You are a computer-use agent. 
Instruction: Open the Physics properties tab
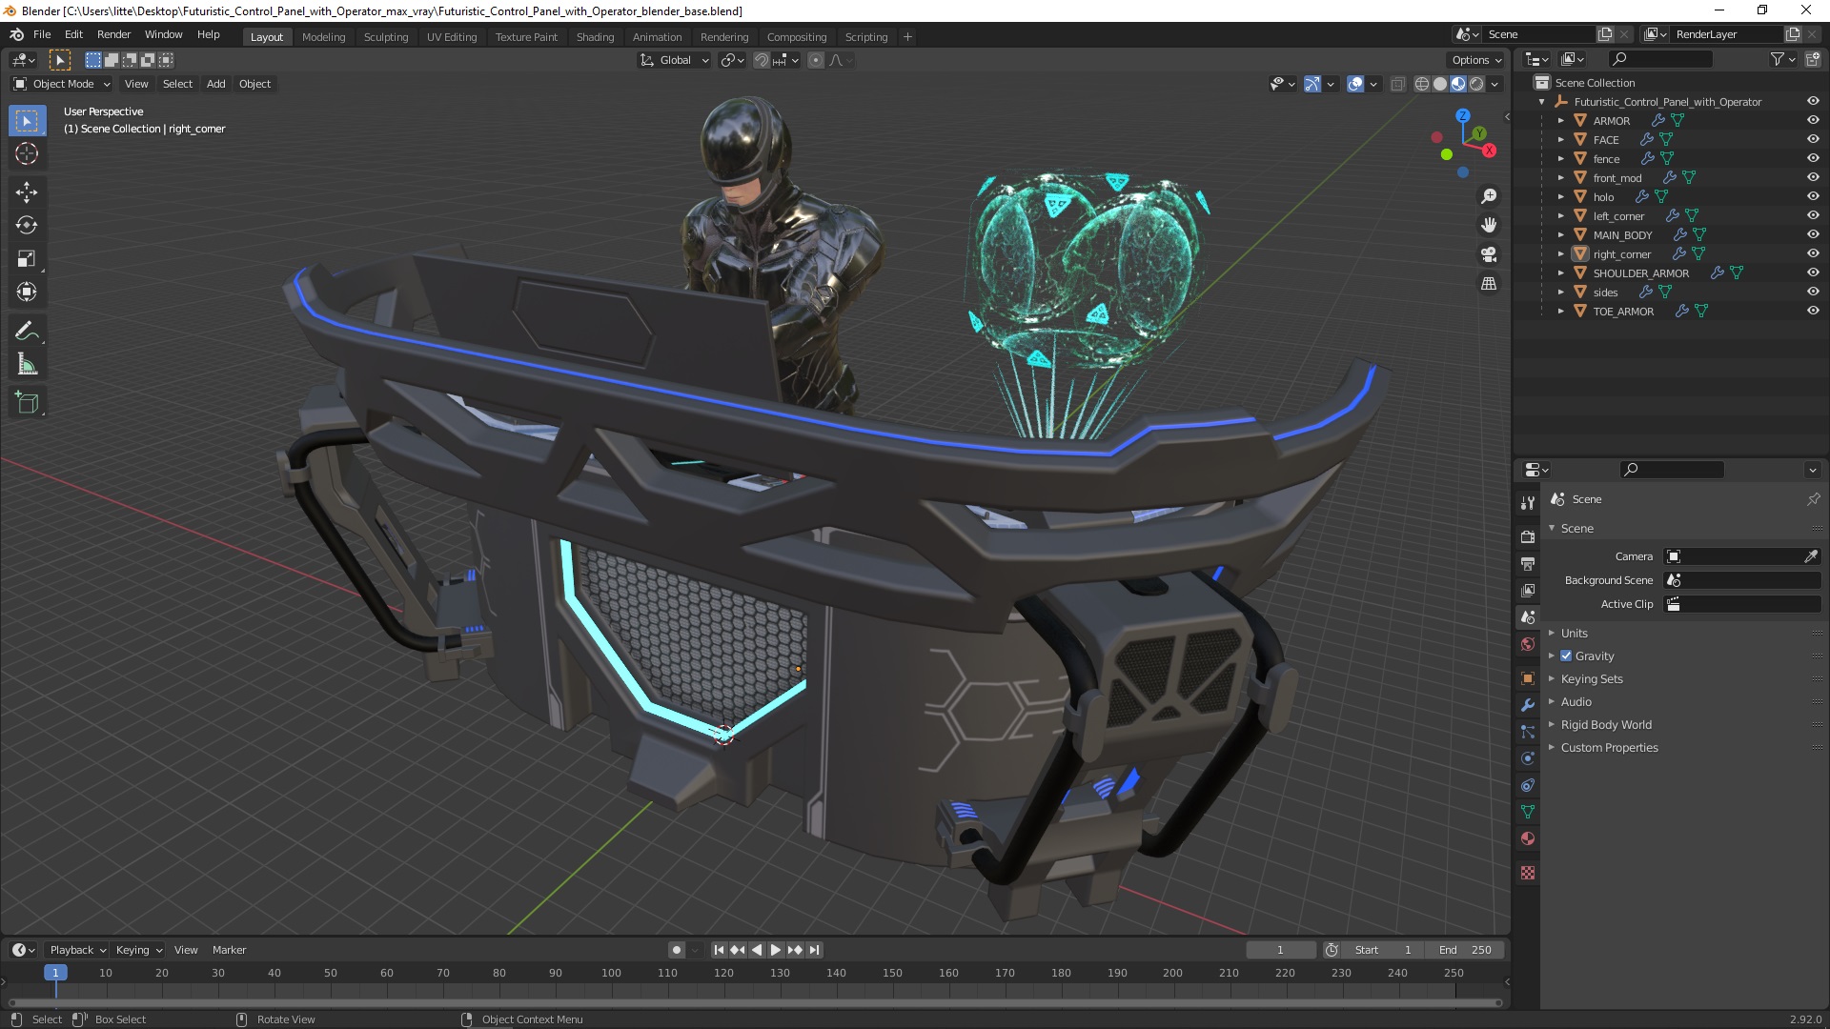1528,758
